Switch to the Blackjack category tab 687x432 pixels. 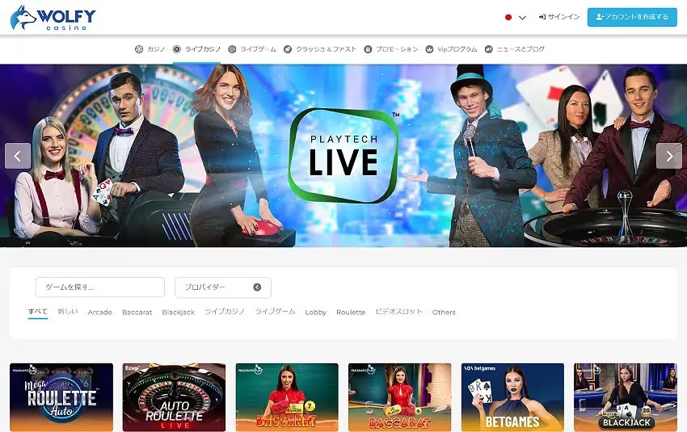[178, 312]
